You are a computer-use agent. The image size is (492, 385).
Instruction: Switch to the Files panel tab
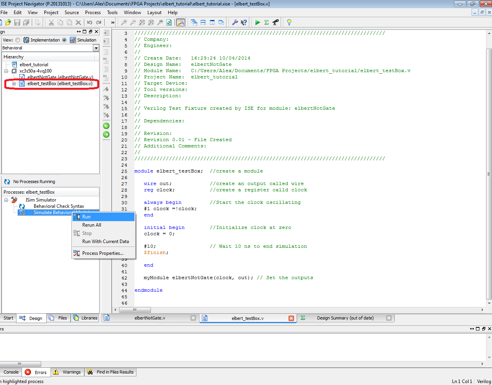click(58, 318)
